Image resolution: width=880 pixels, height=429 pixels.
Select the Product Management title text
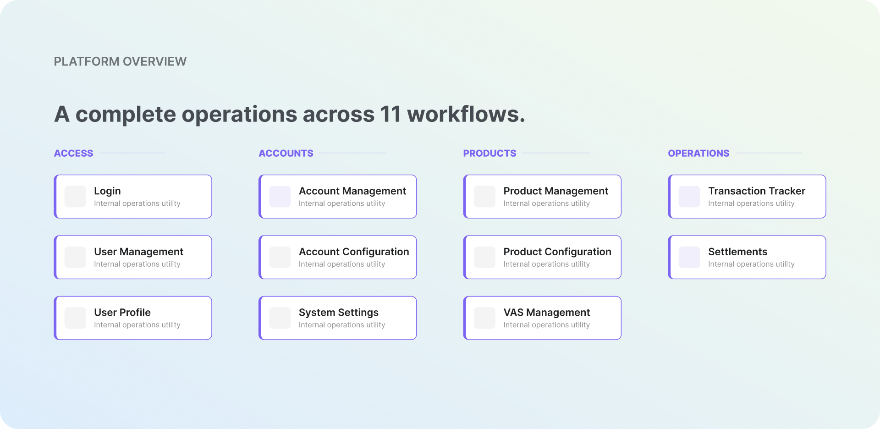click(x=556, y=191)
